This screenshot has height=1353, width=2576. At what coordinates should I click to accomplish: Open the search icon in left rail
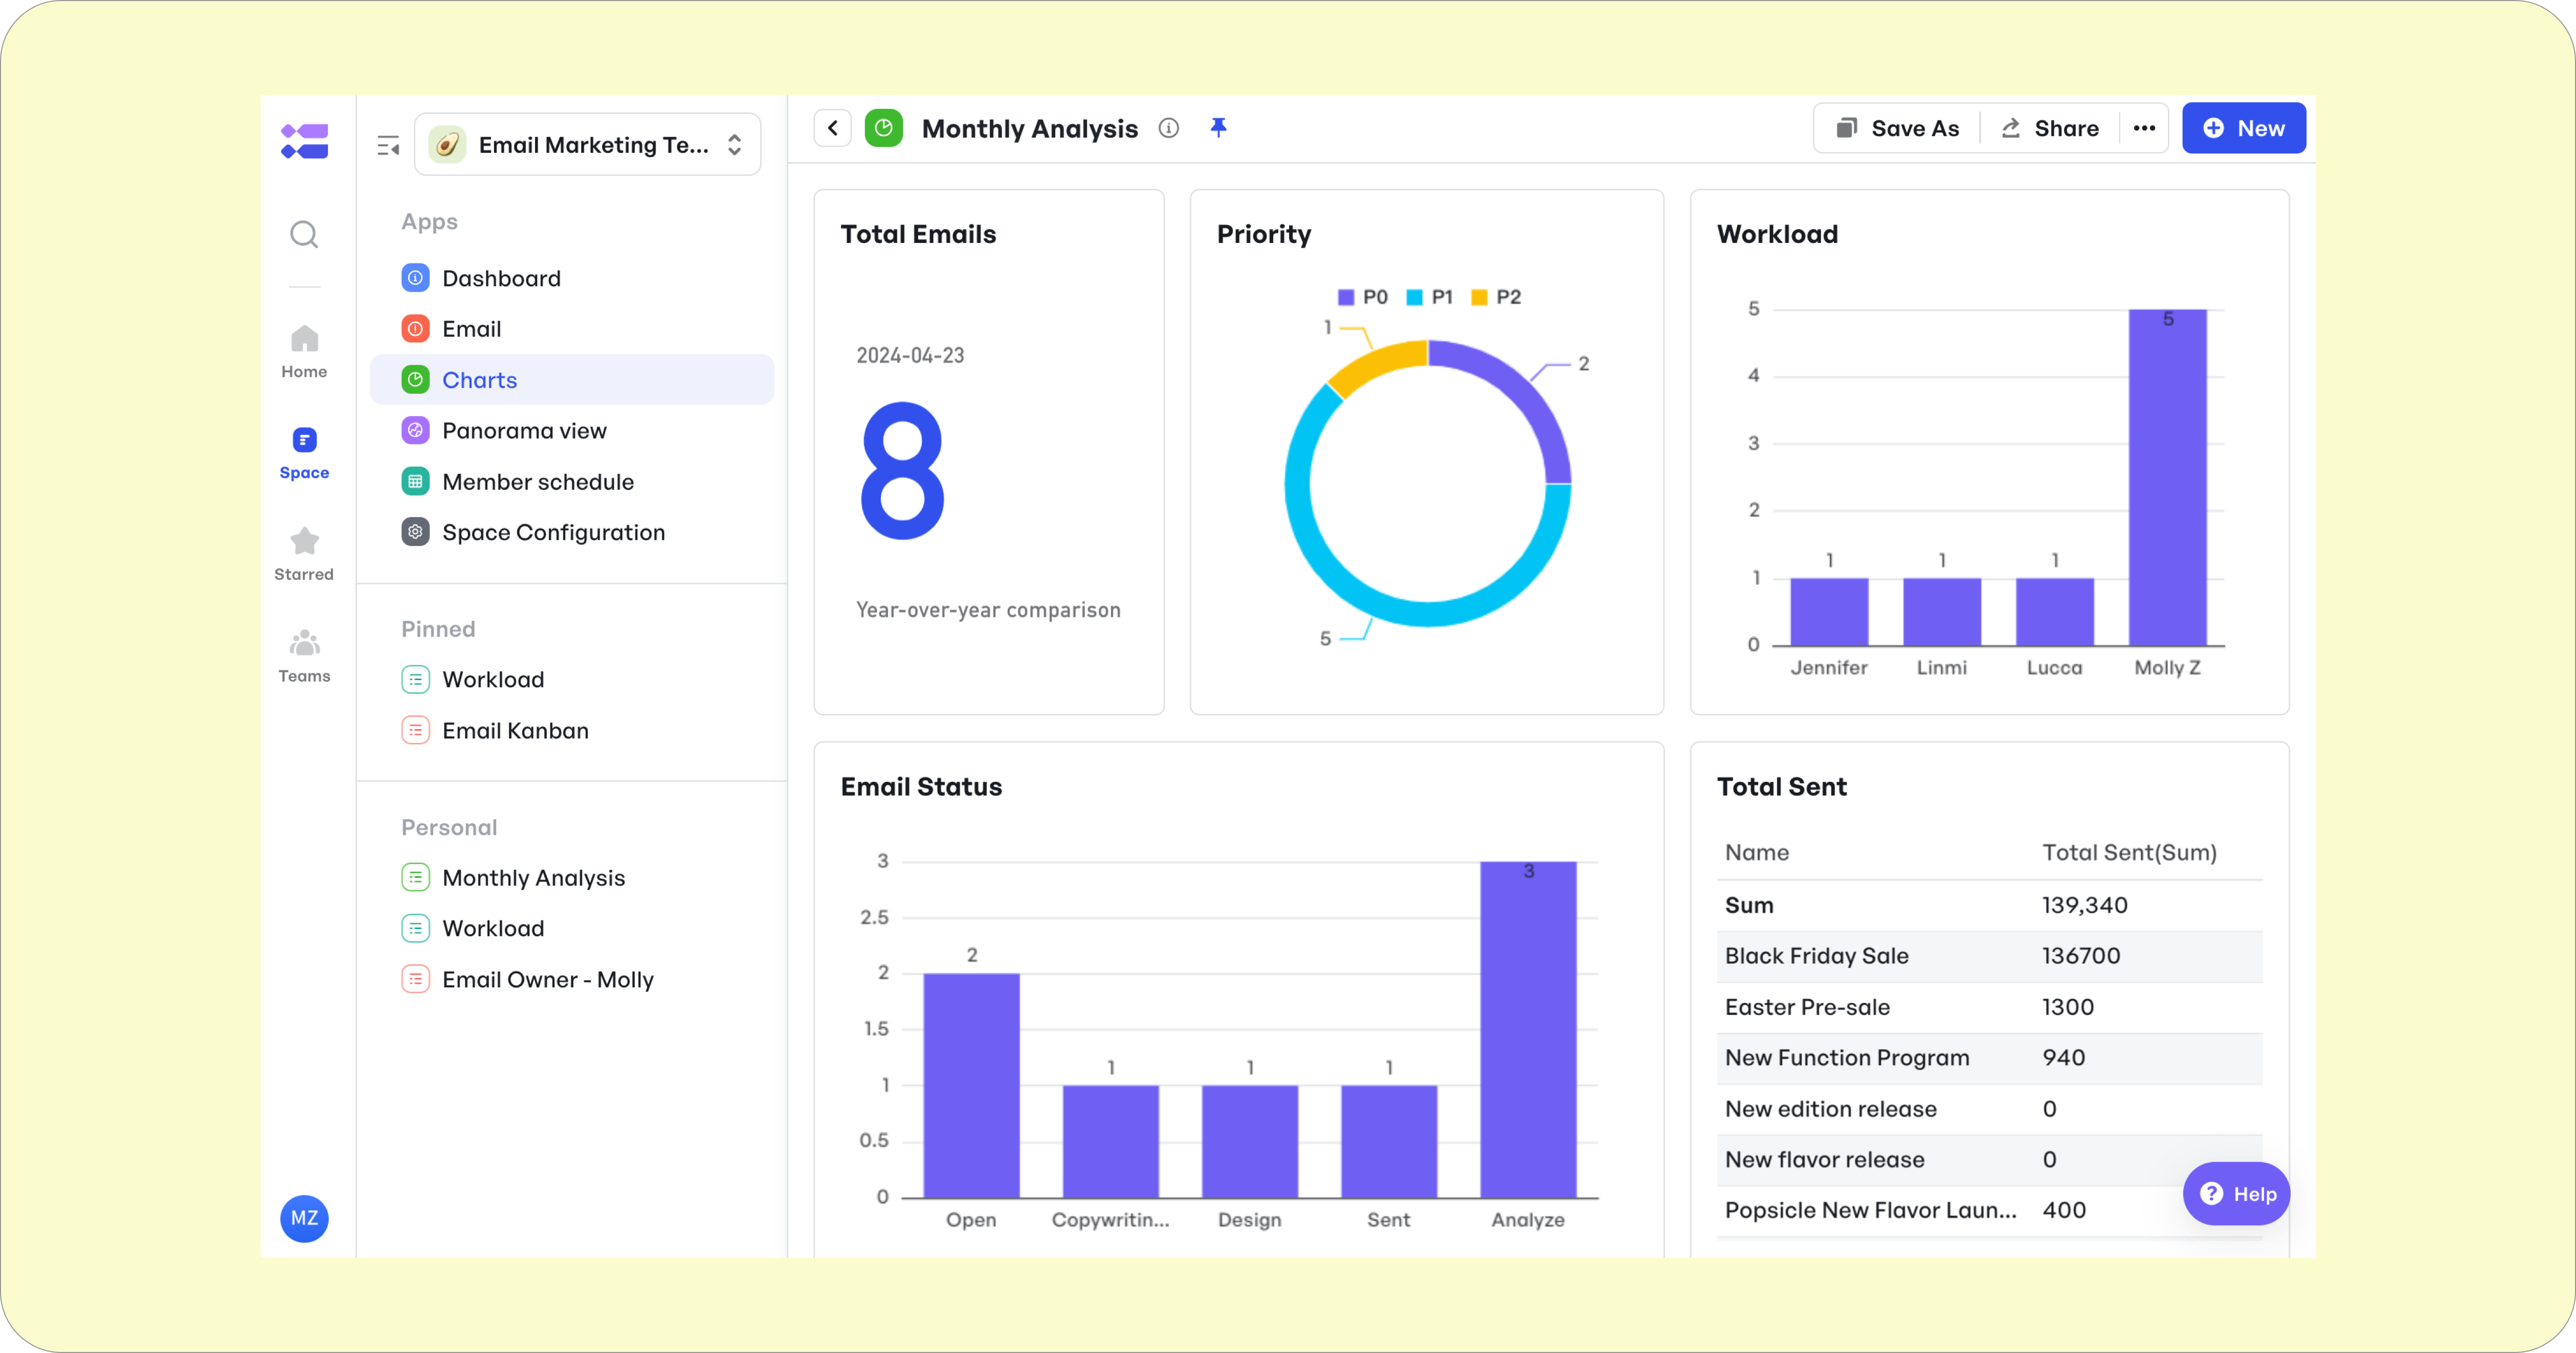304,234
